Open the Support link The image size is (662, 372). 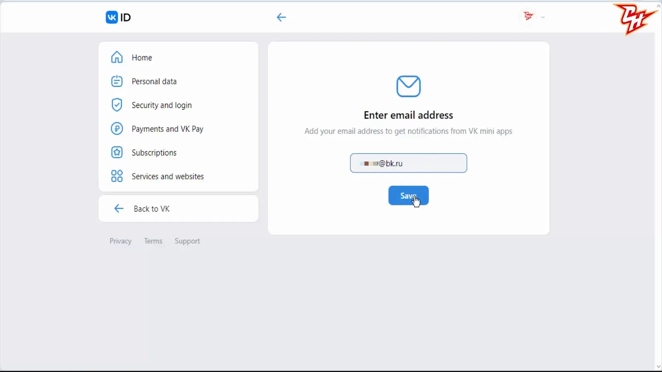click(x=187, y=241)
